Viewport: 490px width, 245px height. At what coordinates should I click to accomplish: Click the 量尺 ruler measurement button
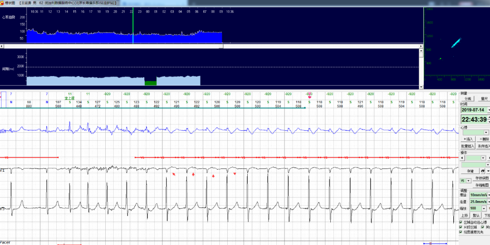(x=484, y=99)
